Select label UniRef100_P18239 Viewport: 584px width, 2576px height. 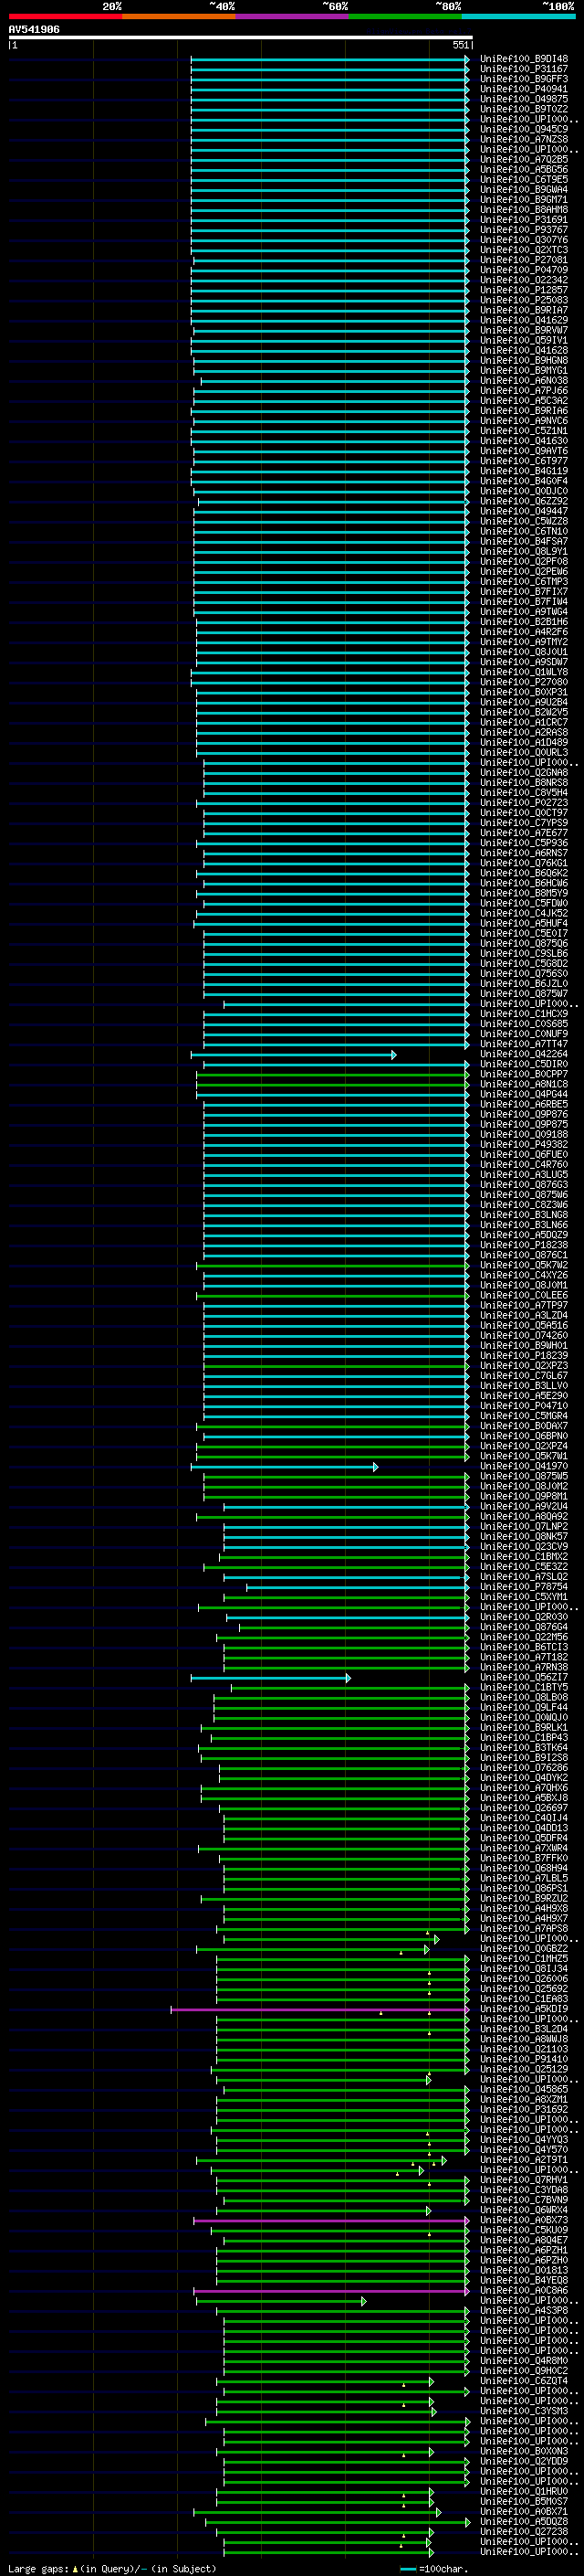pyautogui.click(x=523, y=1356)
